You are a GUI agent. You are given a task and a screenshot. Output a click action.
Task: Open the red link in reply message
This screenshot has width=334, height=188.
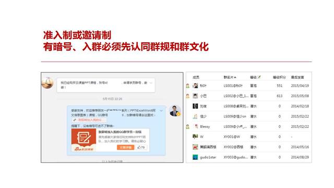coord(90,120)
